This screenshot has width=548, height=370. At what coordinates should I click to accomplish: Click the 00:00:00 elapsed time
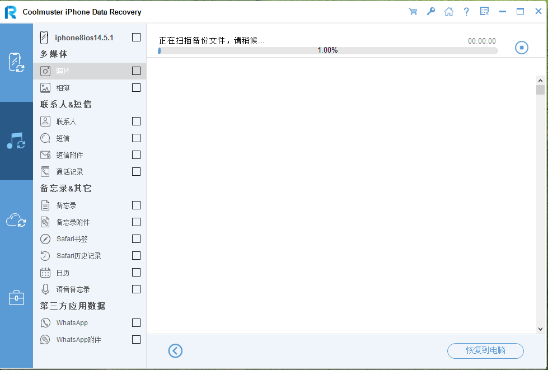coord(481,41)
